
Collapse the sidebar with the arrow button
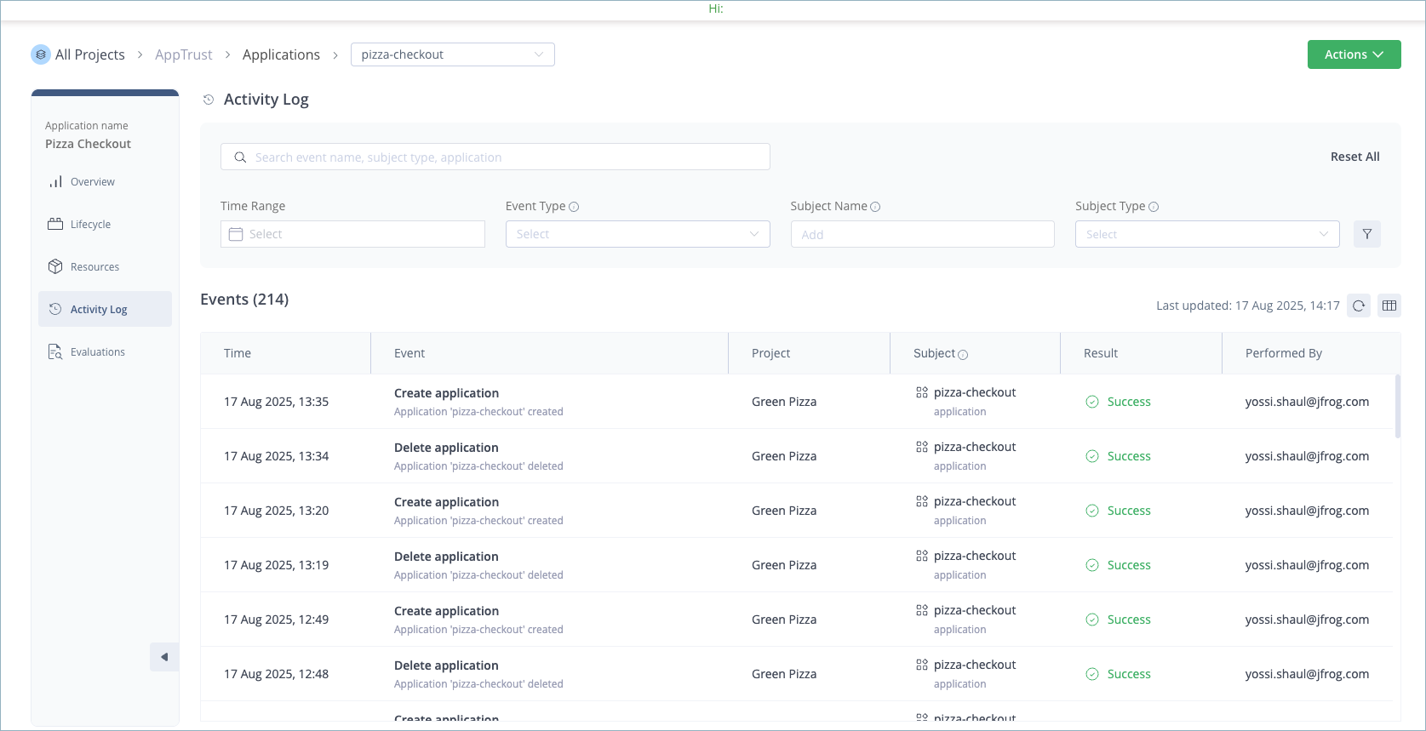[x=164, y=657]
